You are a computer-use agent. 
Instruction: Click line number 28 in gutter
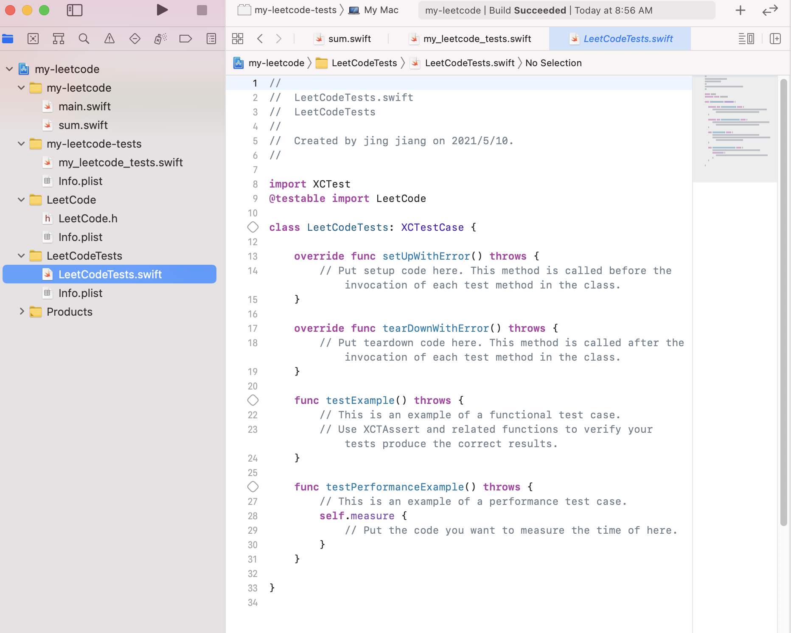click(252, 516)
